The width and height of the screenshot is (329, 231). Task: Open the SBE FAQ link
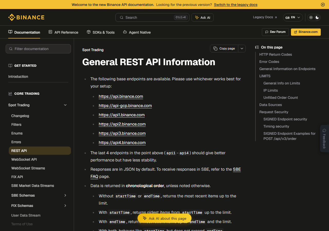pyautogui.click(x=237, y=169)
